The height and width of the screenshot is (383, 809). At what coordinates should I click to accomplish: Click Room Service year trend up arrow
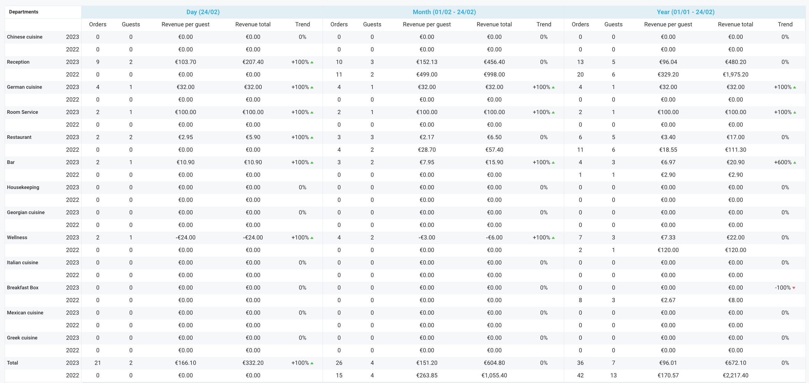(x=795, y=113)
